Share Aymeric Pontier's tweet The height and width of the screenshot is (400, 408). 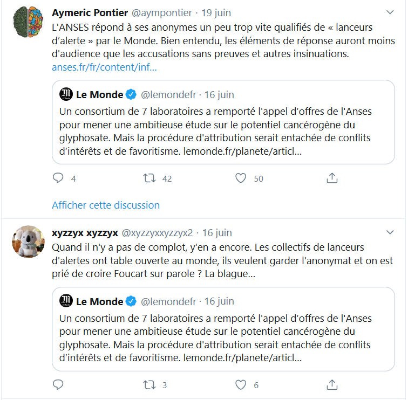(332, 178)
